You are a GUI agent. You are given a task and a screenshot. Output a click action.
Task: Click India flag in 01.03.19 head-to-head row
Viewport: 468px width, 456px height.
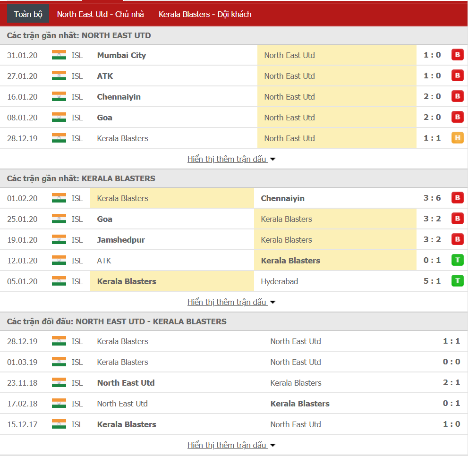[x=59, y=362]
